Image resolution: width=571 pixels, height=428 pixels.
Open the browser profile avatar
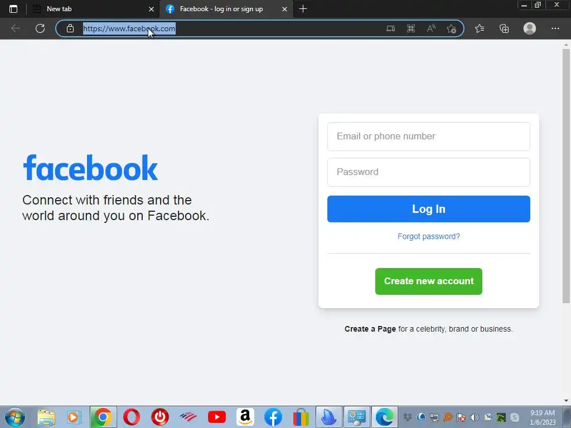point(530,28)
